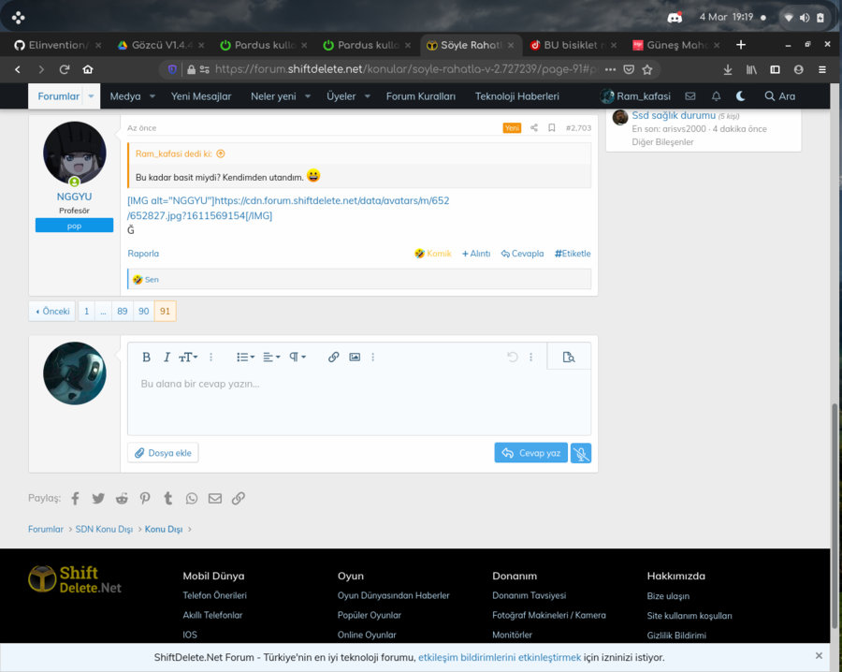Reply to post with Cevapla
This screenshot has height=672, width=842.
(522, 254)
